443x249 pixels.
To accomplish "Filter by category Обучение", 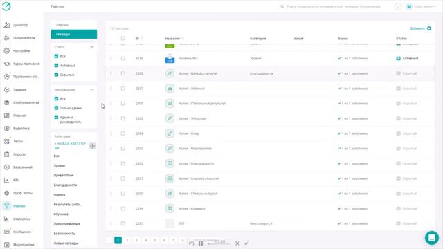I will click(x=61, y=214).
